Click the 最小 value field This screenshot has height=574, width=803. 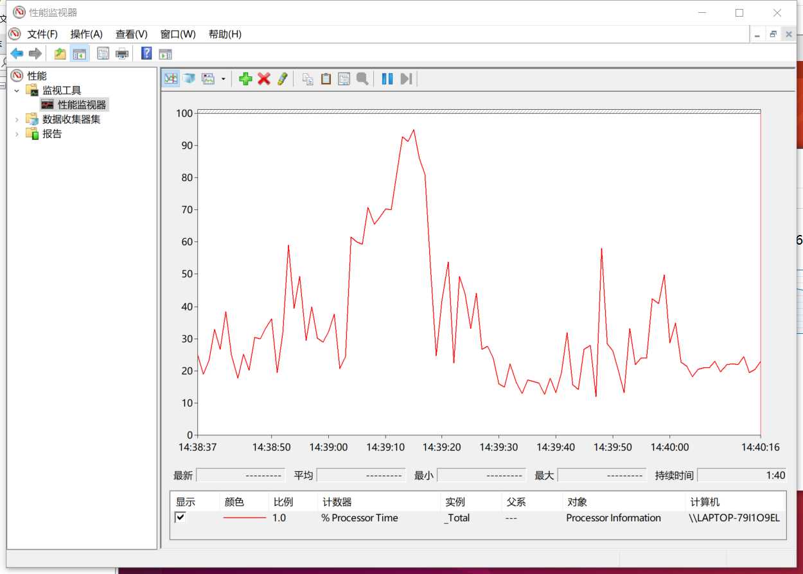481,475
